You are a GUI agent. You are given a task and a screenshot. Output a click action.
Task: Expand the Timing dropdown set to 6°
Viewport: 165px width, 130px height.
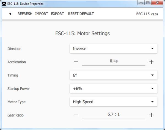point(113,75)
